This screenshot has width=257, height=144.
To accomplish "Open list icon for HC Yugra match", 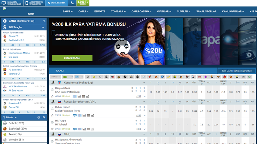I will (89, 129).
